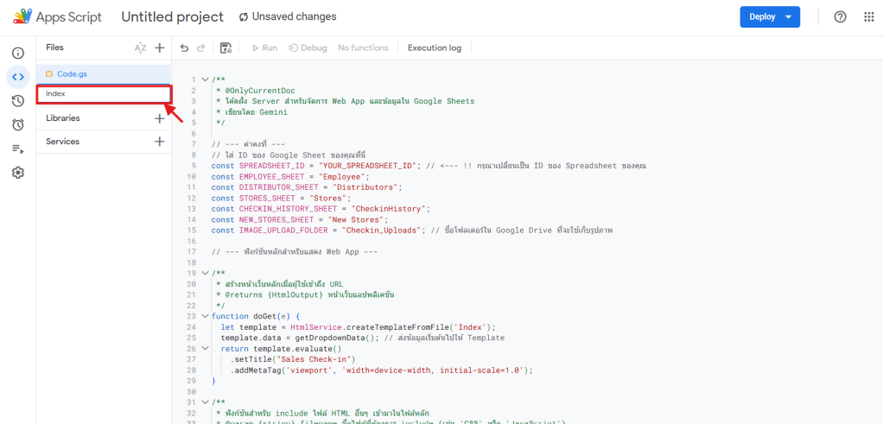Open the Execution log

[434, 48]
